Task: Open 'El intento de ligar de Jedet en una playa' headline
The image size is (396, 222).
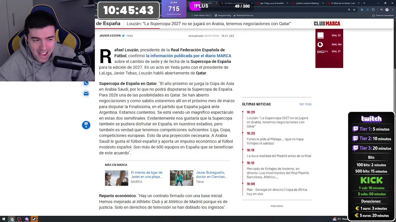Action: [147, 175]
